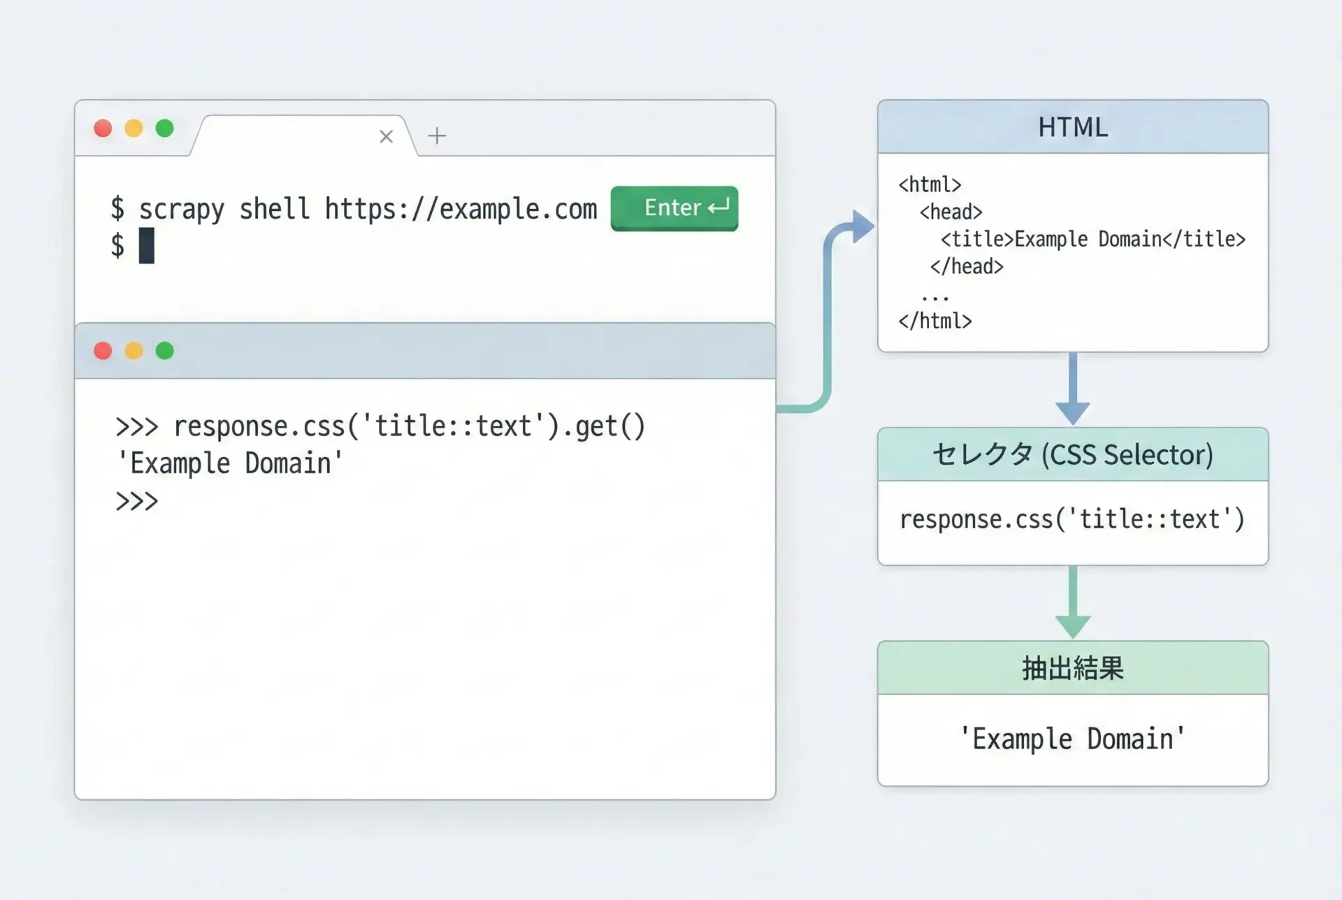The image size is (1342, 900).
Task: Close the terminal tab with X
Action: (x=386, y=136)
